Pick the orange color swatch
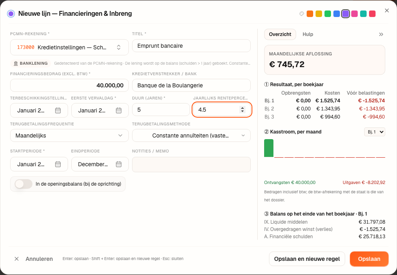 pos(310,14)
